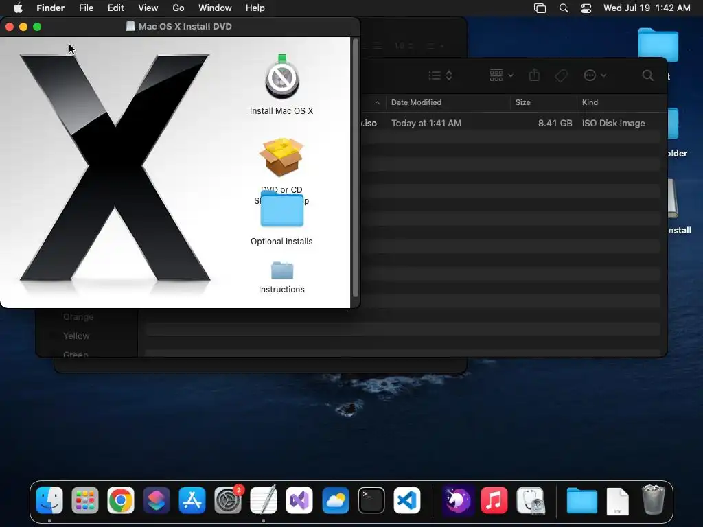
Task: Open the Weather app from the Dock
Action: point(335,500)
